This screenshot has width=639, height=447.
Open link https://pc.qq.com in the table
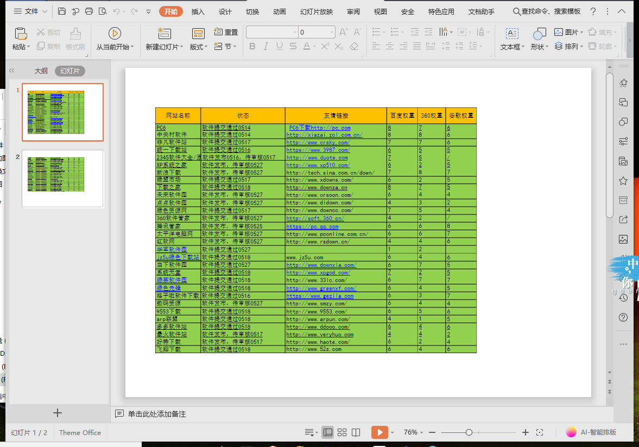312,227
